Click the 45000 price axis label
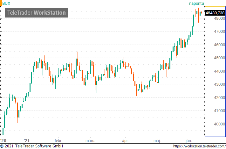This screenshot has width=226, height=149. point(219,58)
